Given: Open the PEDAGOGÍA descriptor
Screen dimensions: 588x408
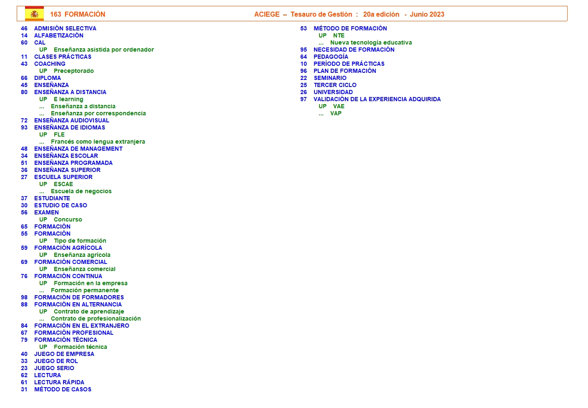Looking at the screenshot, I should pyautogui.click(x=331, y=57).
